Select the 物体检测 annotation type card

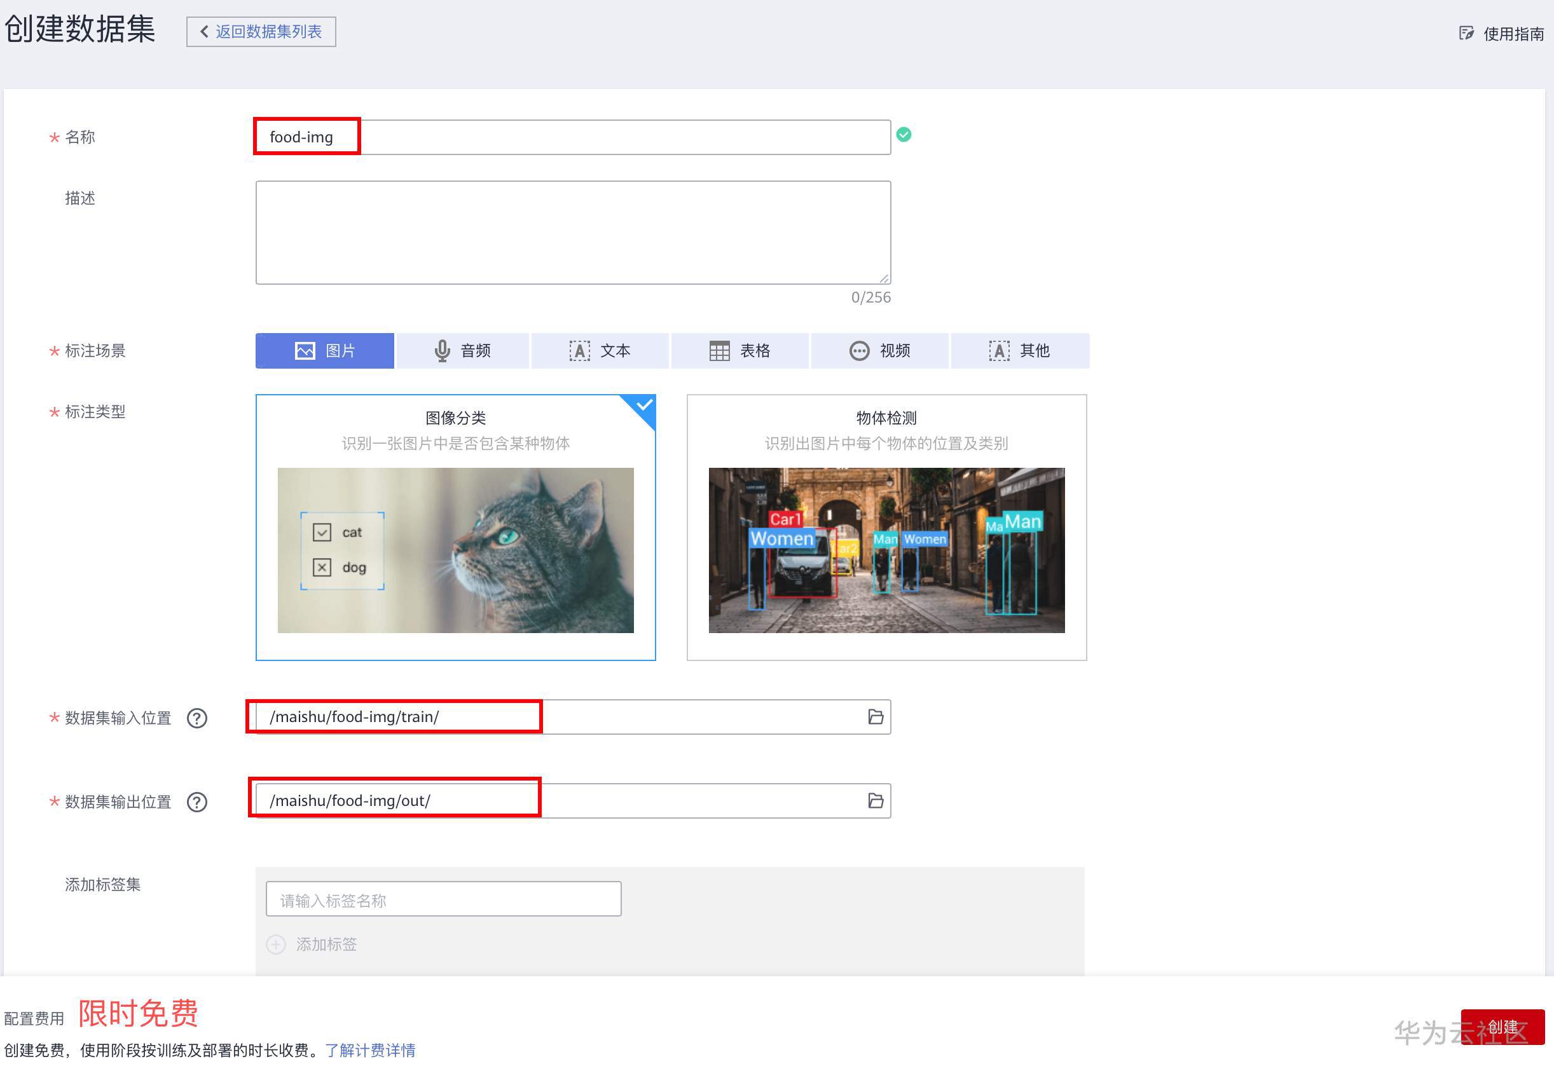click(886, 527)
